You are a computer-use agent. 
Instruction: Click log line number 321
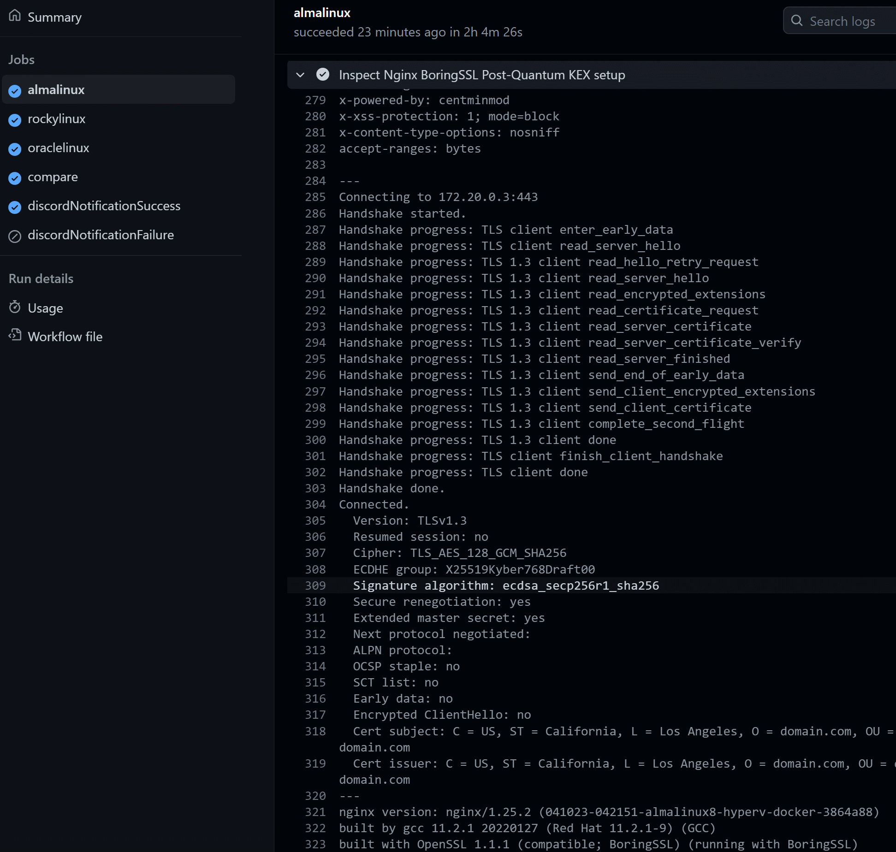[315, 812]
